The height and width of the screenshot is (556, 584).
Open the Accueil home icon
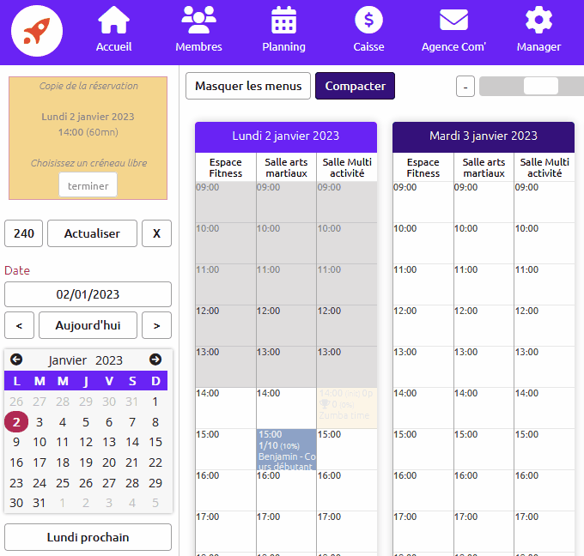tap(113, 20)
